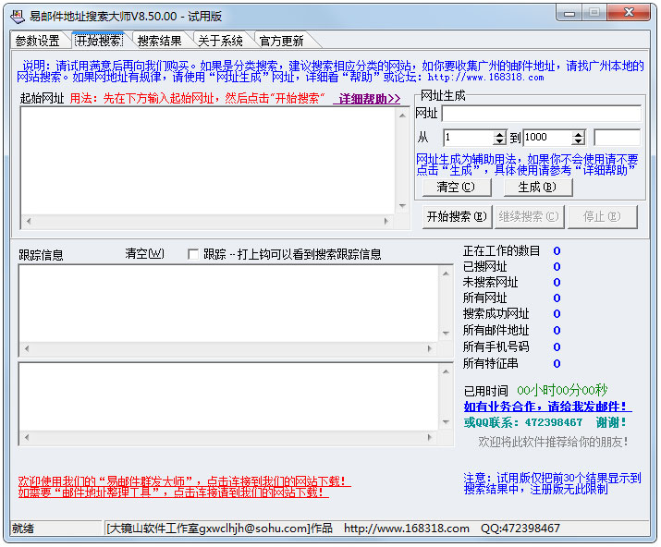Click the 邮件地址整理工具 download link
The width and height of the screenshot is (661, 547).
point(173,492)
